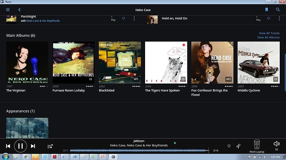
Task: Click the View All Tracks link
Action: (x=269, y=33)
